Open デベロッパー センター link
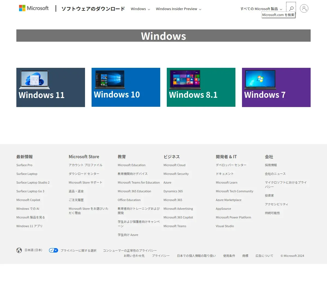The height and width of the screenshot is (286, 327). pyautogui.click(x=231, y=165)
